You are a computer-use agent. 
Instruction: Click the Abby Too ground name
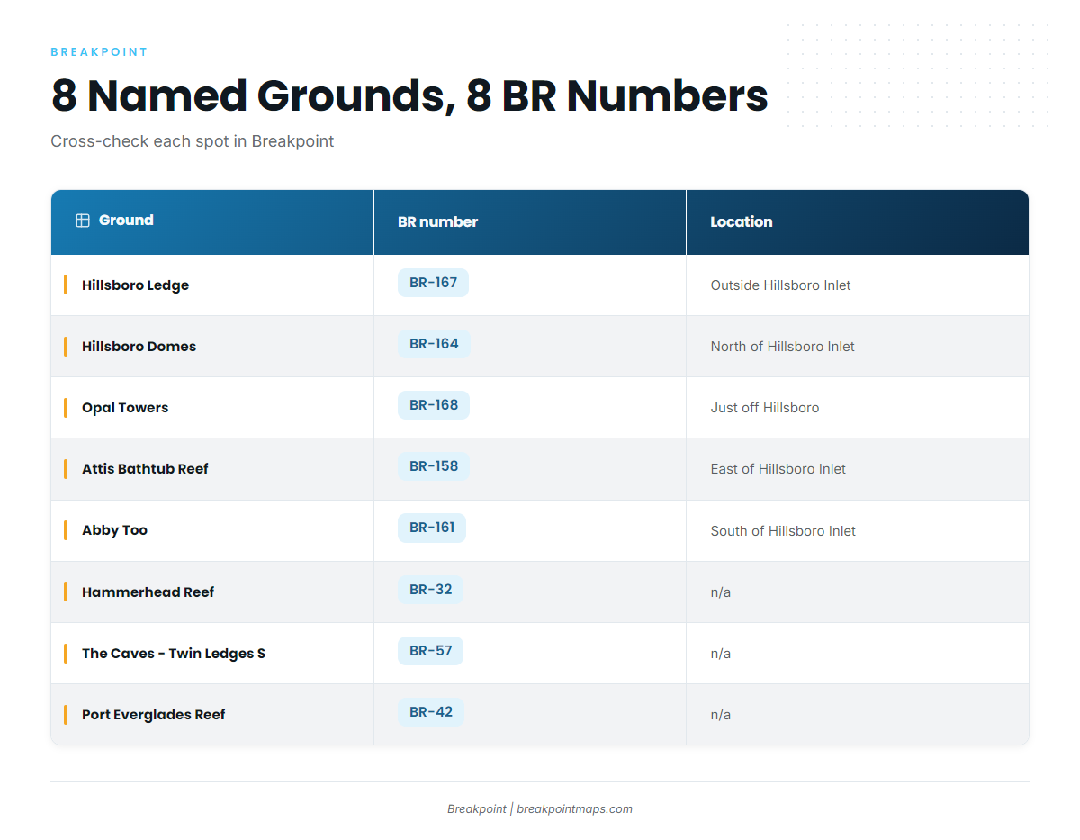pos(114,530)
